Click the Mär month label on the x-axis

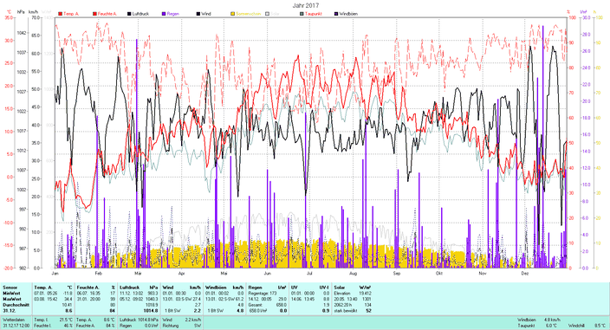[x=139, y=274]
